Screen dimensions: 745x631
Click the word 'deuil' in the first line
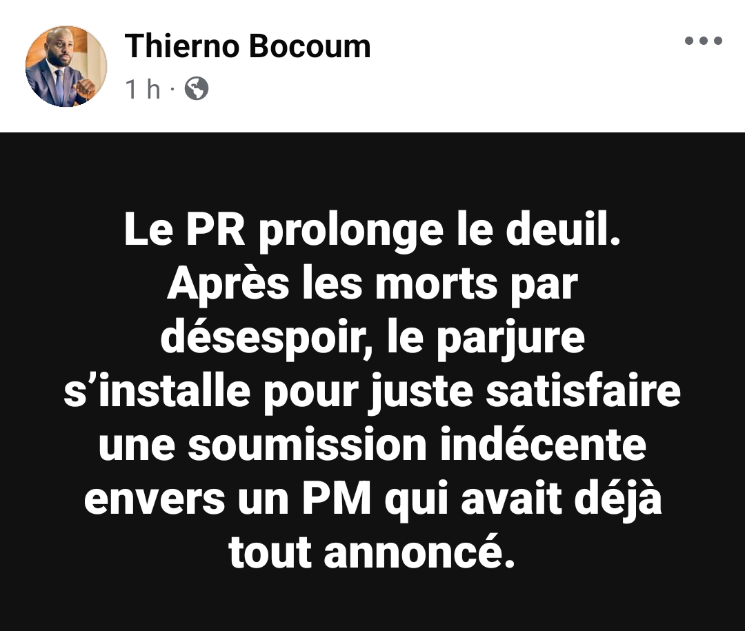point(557,229)
